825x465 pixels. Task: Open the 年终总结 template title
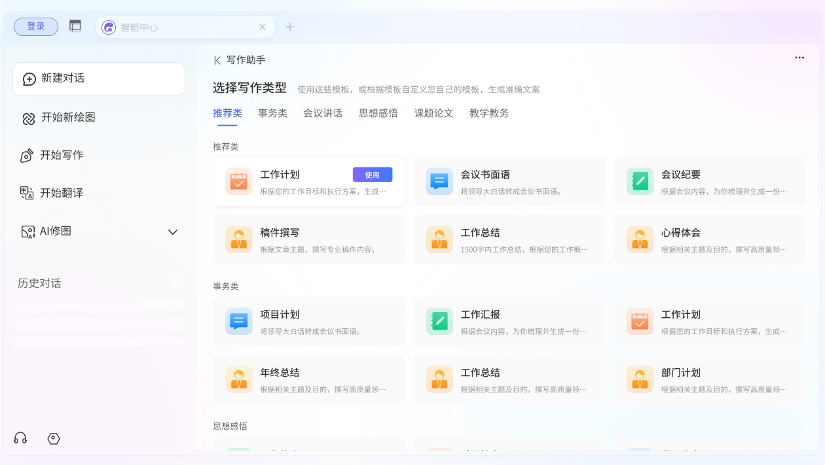tap(280, 373)
